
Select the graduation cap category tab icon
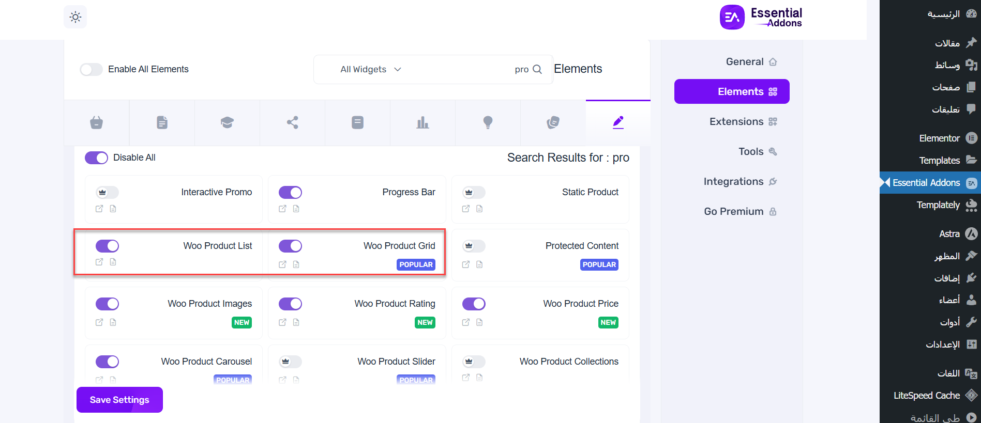pos(227,122)
